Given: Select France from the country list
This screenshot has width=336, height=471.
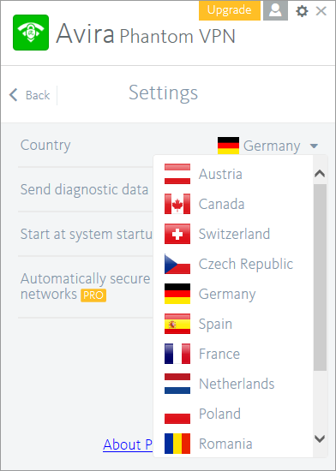Looking at the screenshot, I should point(233,354).
